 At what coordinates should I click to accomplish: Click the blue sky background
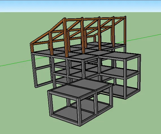[x=80, y=6]
